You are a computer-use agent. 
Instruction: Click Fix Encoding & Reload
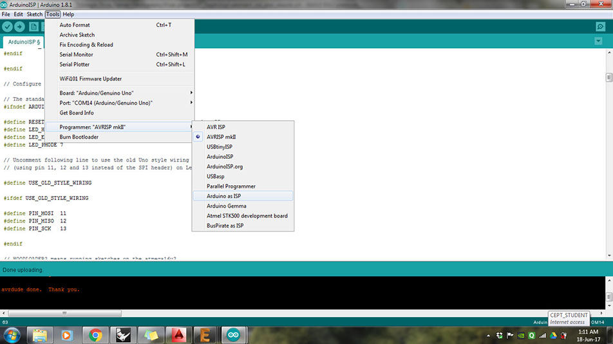coord(120,44)
